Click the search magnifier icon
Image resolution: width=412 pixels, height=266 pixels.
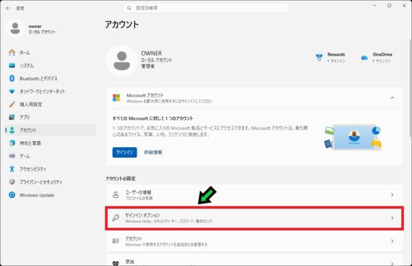129,8
